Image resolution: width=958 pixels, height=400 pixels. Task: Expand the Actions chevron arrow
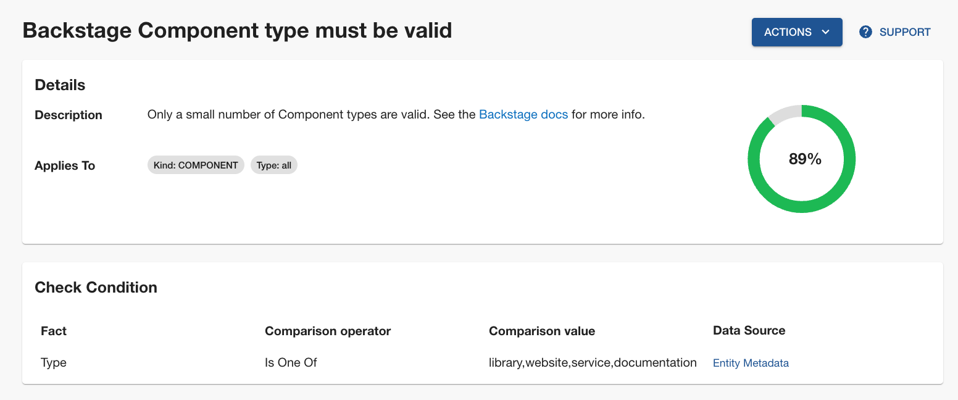tap(825, 32)
